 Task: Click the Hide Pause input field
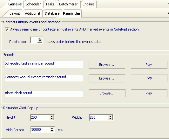click(x=40, y=129)
